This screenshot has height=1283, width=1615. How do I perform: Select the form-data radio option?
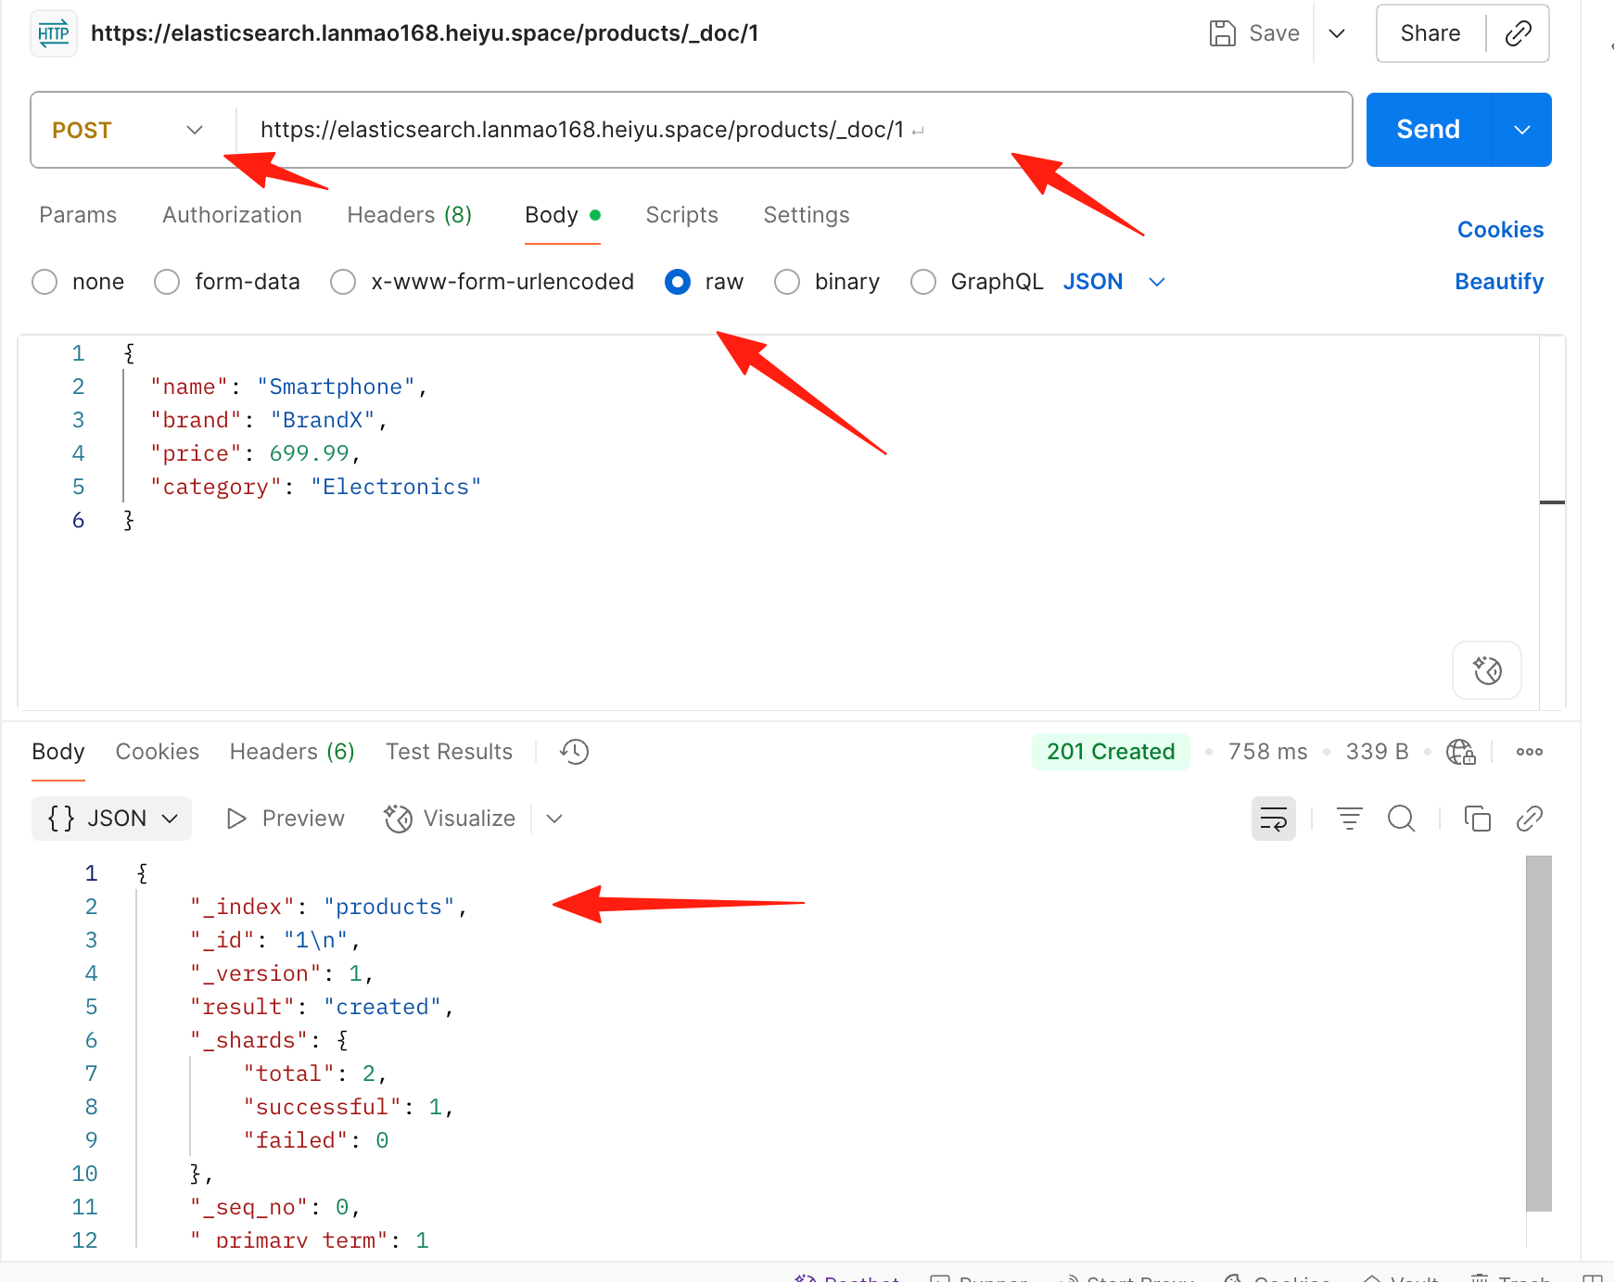click(x=167, y=282)
